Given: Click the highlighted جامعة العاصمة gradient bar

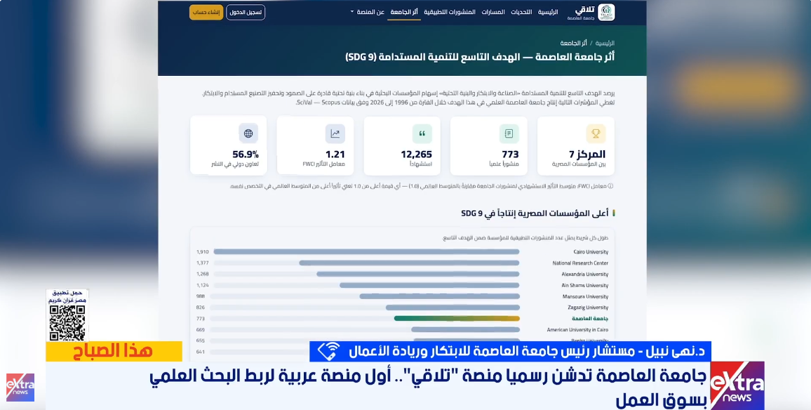Looking at the screenshot, I should tap(457, 318).
